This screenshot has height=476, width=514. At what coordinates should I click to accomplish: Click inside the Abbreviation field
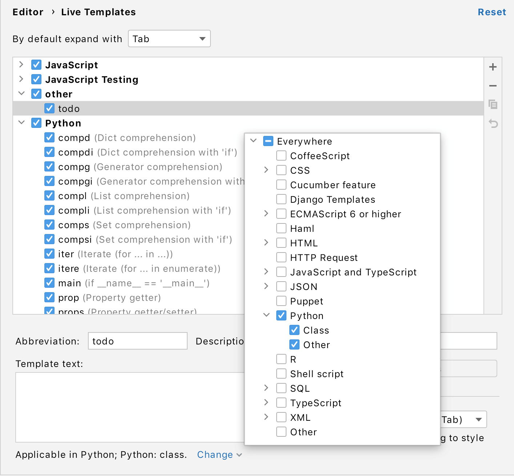tap(137, 341)
